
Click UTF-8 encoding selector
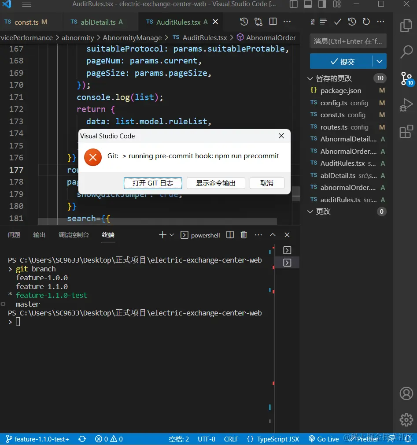pyautogui.click(x=207, y=439)
